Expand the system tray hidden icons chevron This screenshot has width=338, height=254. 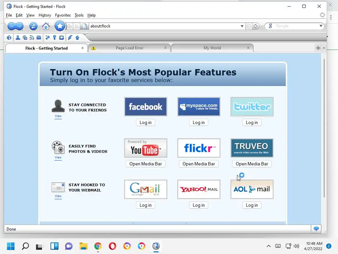[269, 246]
